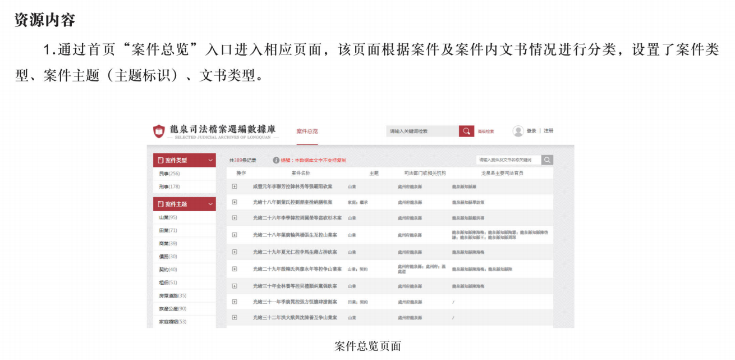
Task: Select the 山業(95) case theme
Action: [x=168, y=217]
